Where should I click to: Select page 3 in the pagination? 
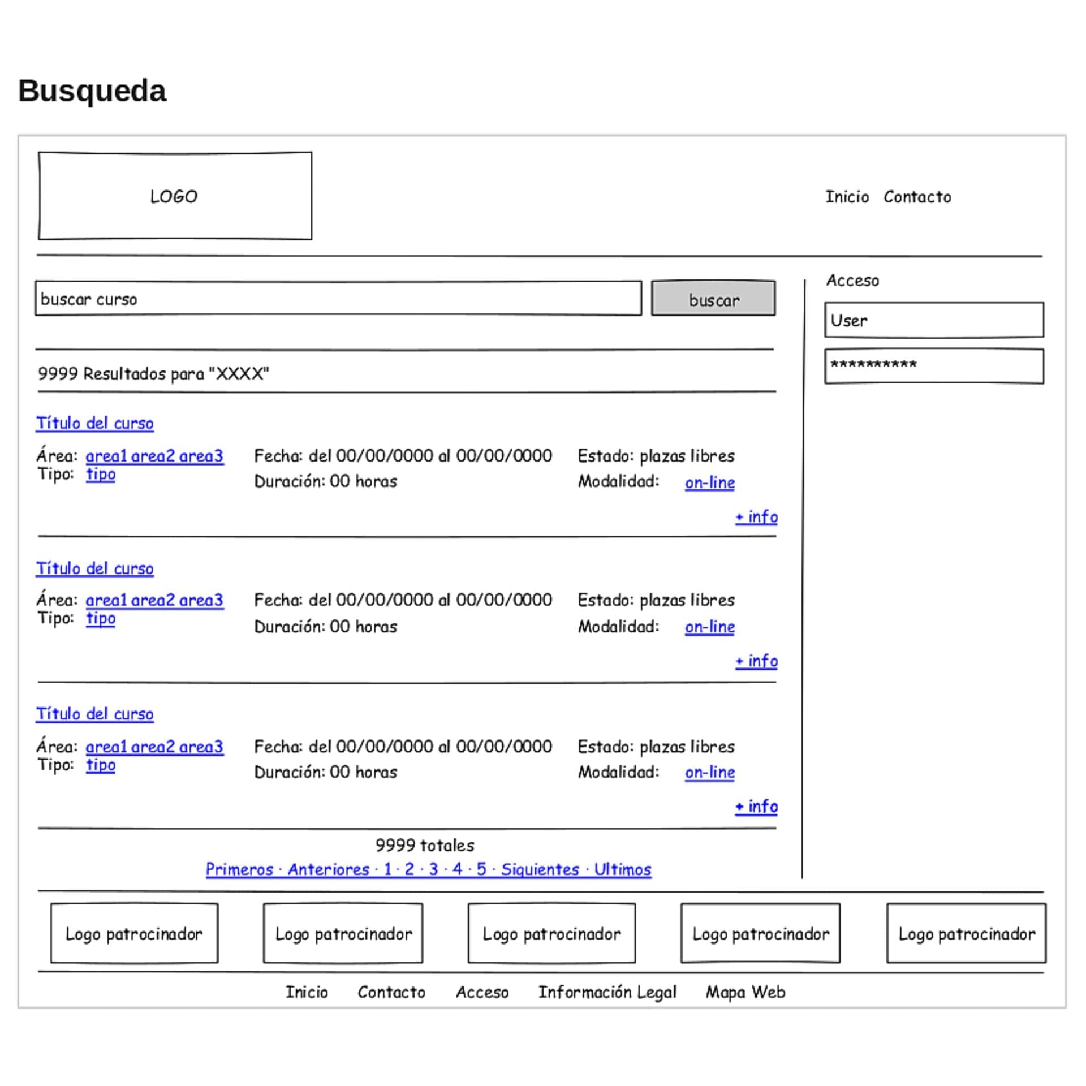(x=433, y=869)
